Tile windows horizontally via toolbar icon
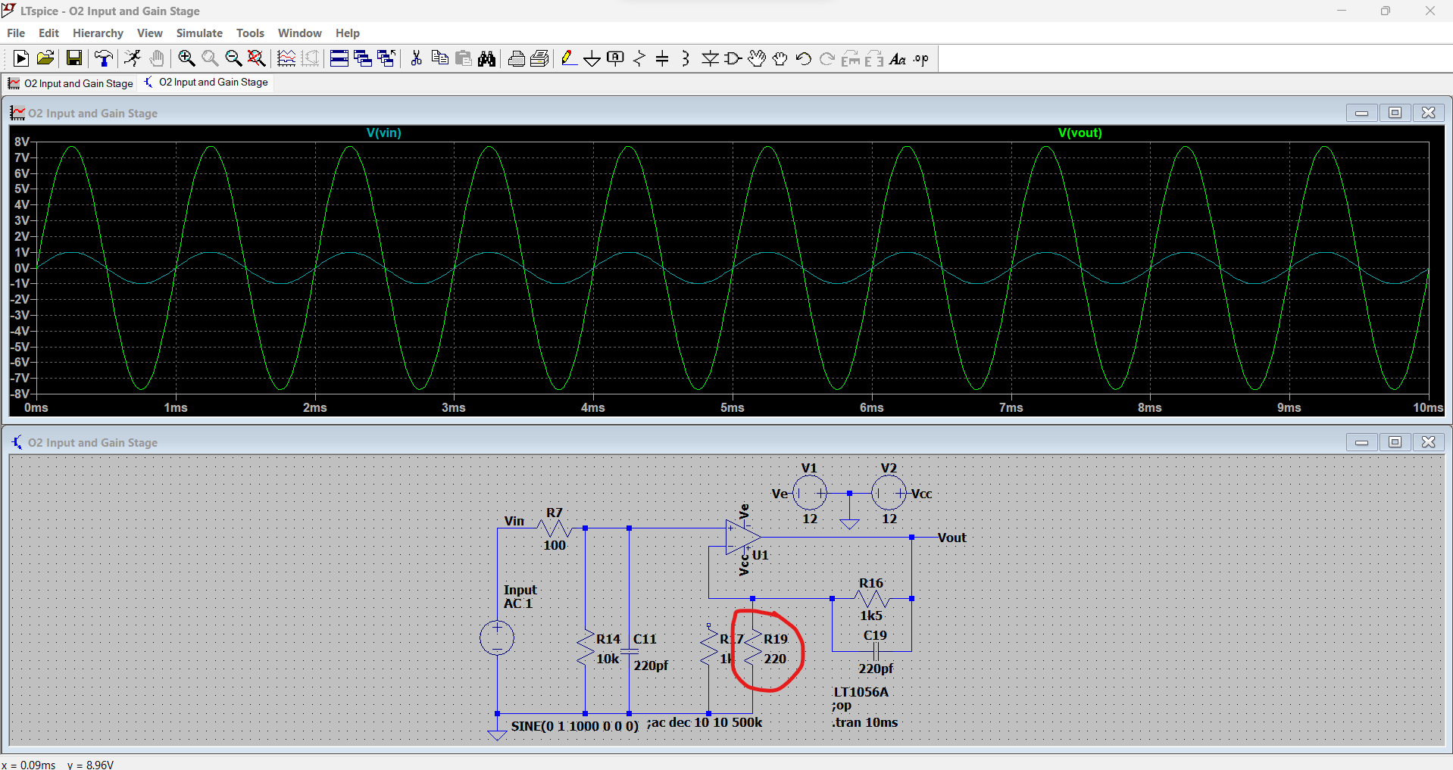Screen dimensions: 1453x770 339,58
